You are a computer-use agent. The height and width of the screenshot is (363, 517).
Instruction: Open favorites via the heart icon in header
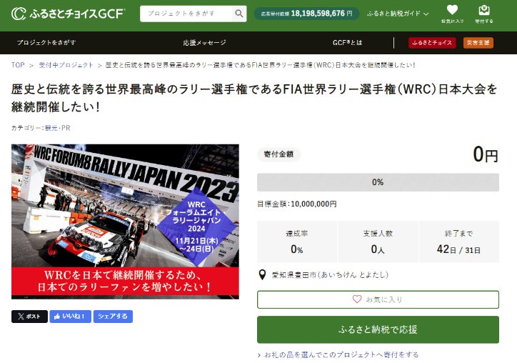[452, 10]
